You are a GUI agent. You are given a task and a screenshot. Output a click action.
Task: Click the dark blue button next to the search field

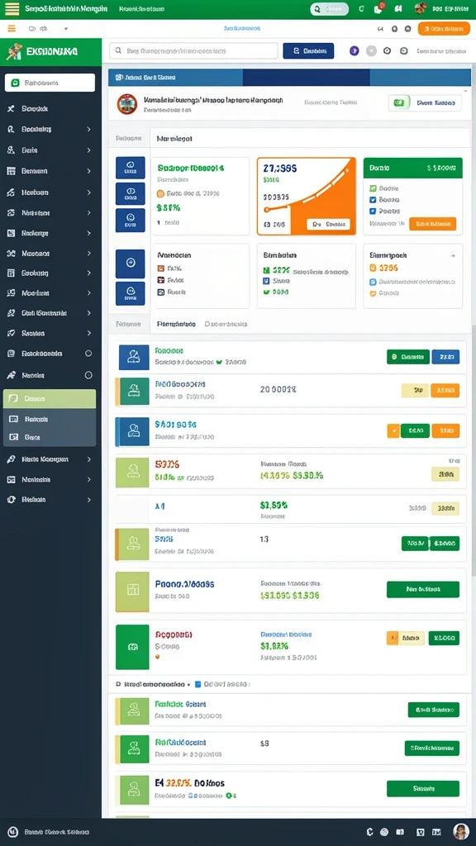click(308, 51)
